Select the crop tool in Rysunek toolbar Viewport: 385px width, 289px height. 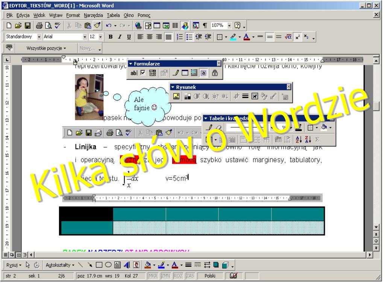tap(236, 96)
